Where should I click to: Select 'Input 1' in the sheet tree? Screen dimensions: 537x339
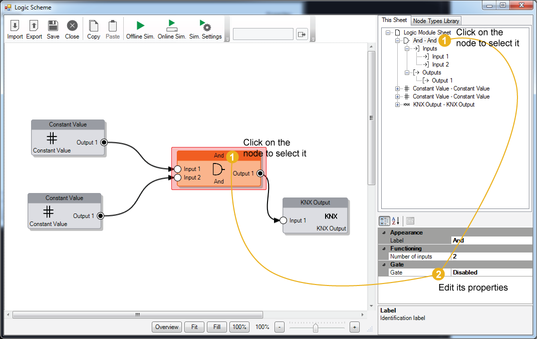click(440, 56)
